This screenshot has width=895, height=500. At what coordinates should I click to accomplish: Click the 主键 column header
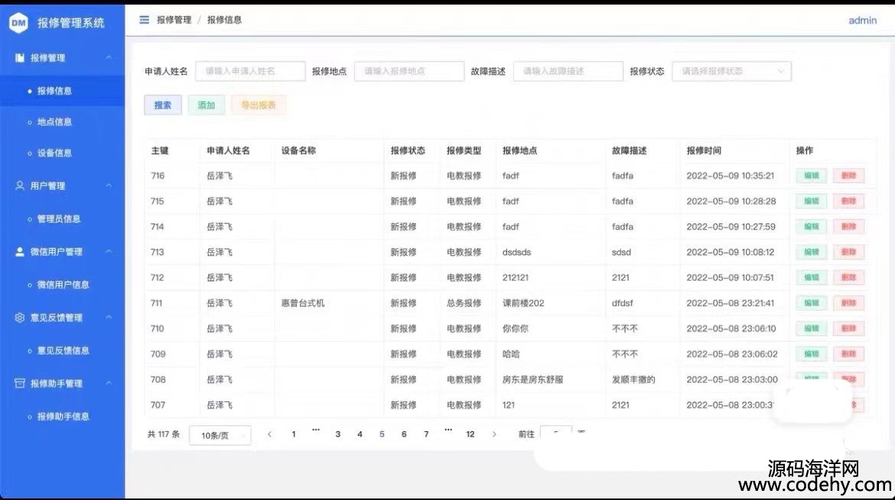tap(160, 151)
